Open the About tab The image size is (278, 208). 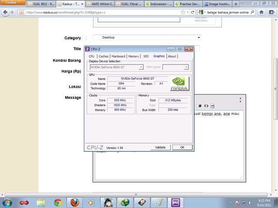pos(172,56)
